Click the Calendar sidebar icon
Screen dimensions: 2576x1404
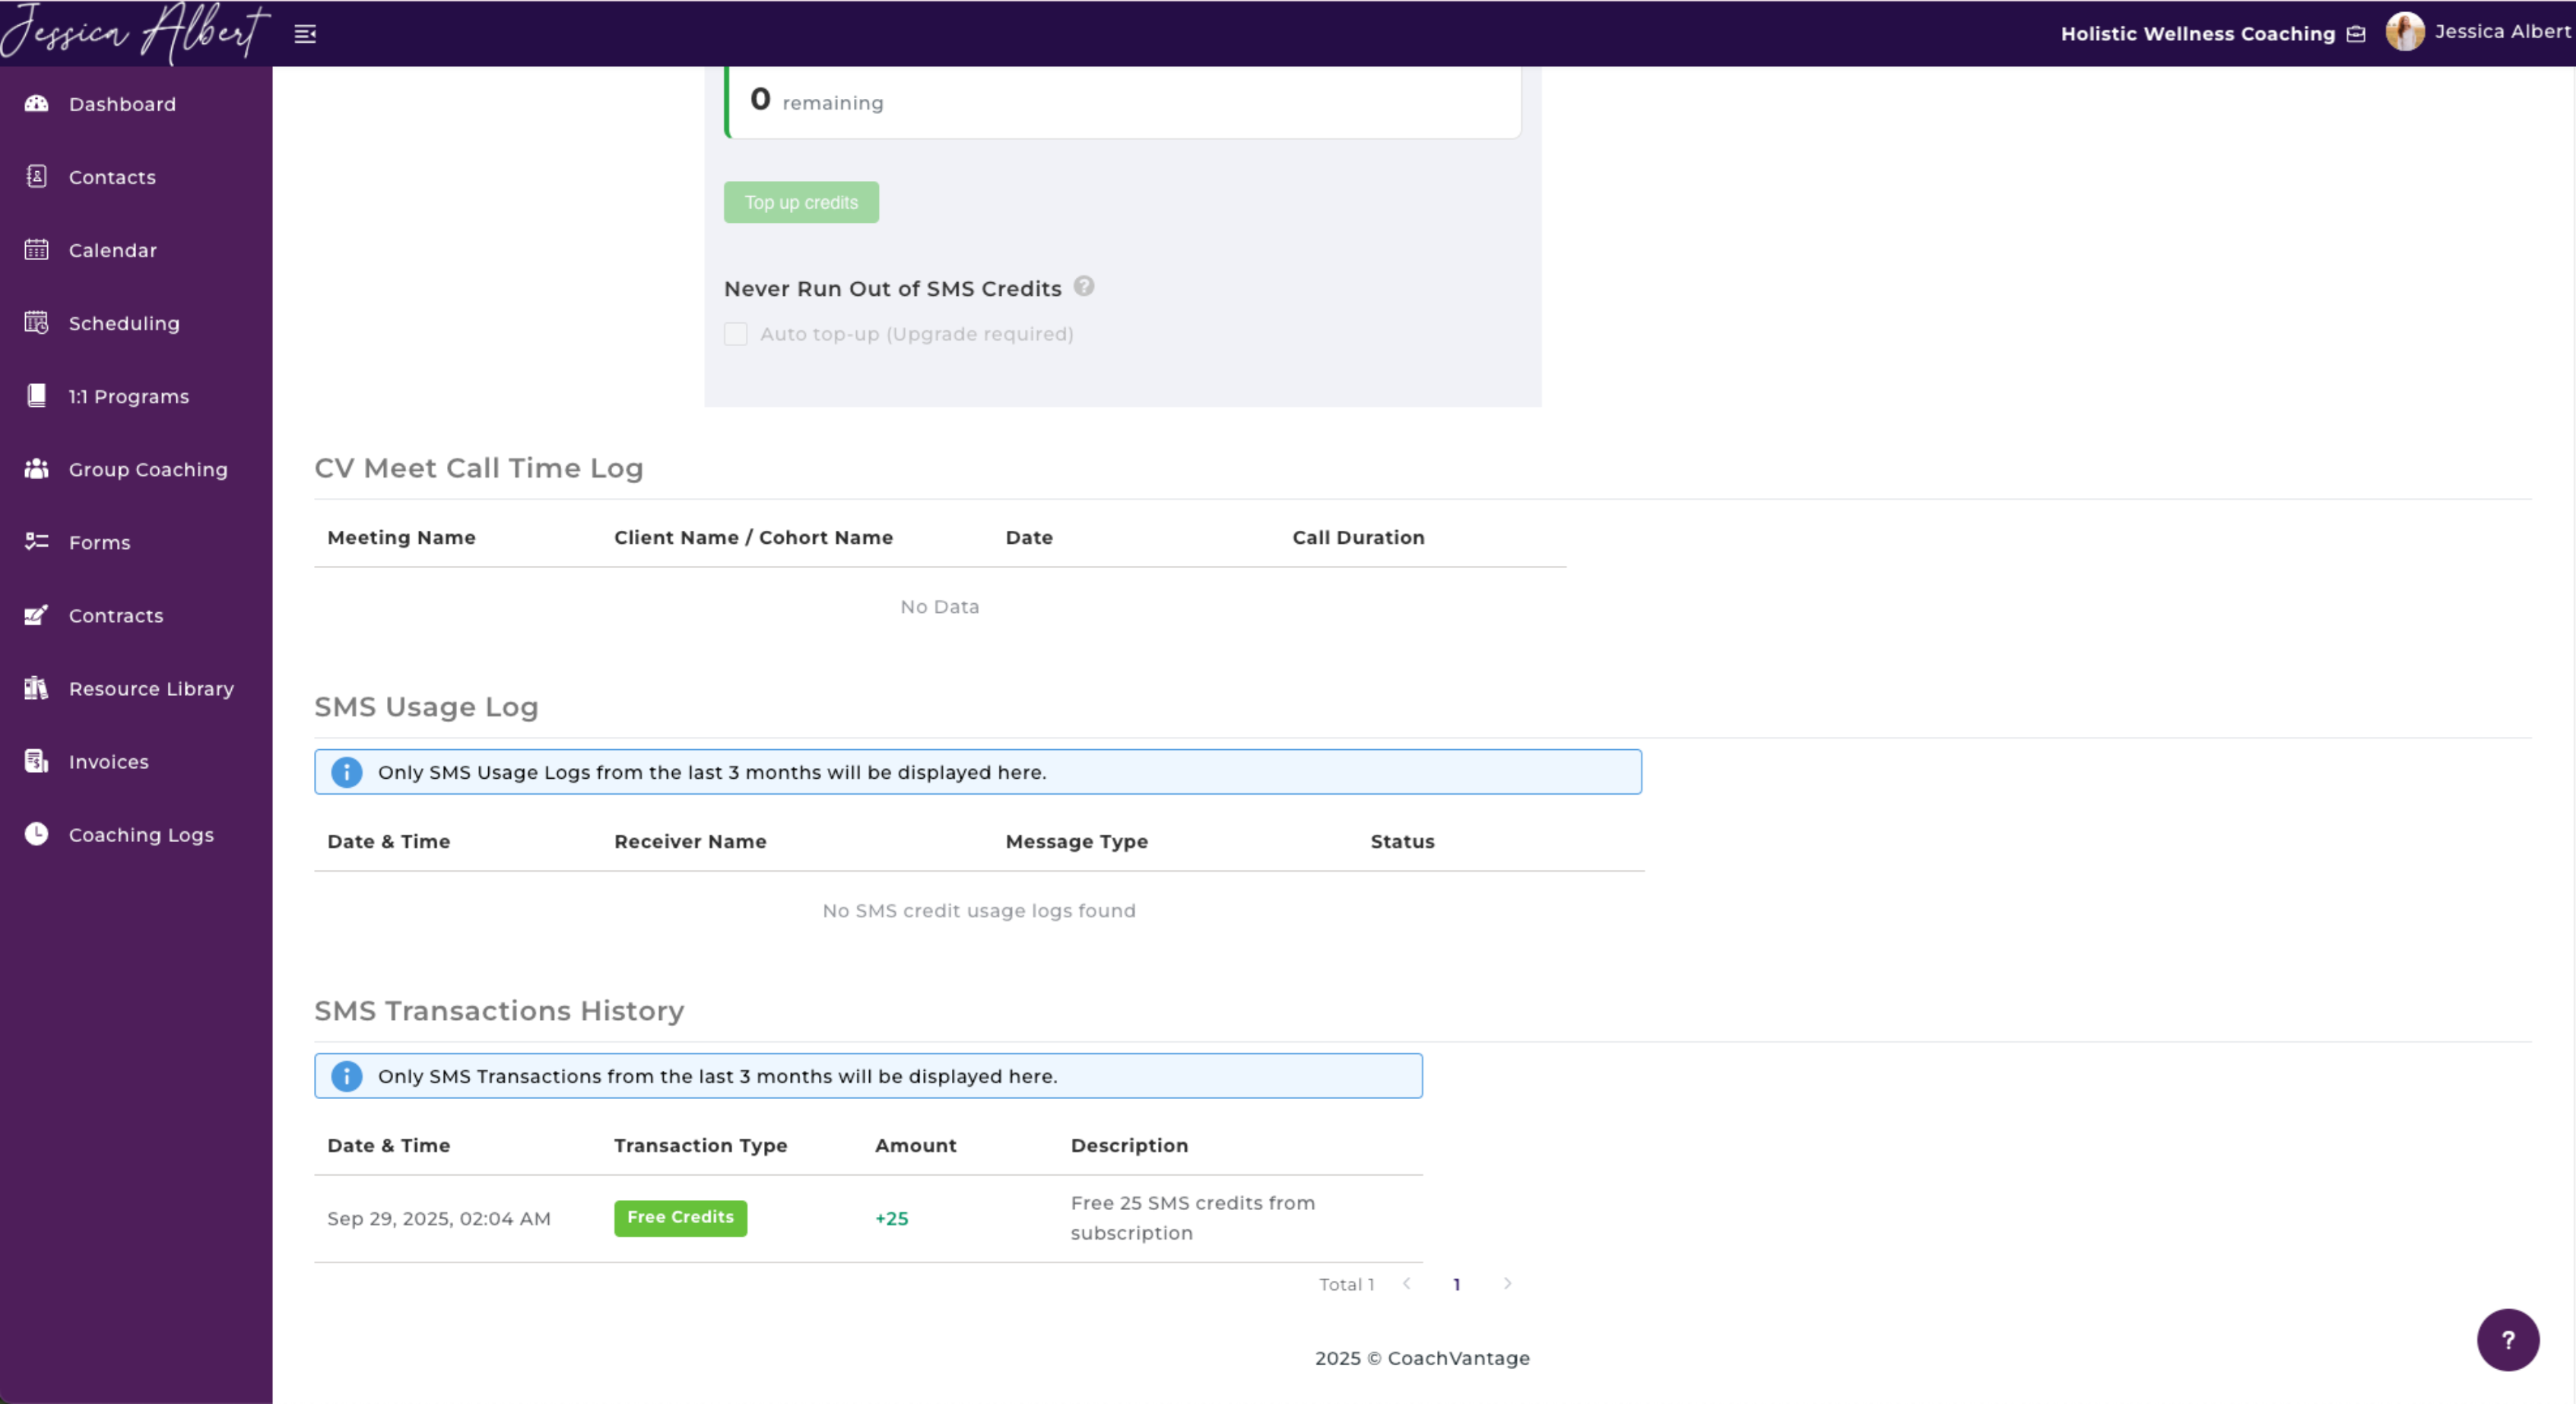coord(37,250)
